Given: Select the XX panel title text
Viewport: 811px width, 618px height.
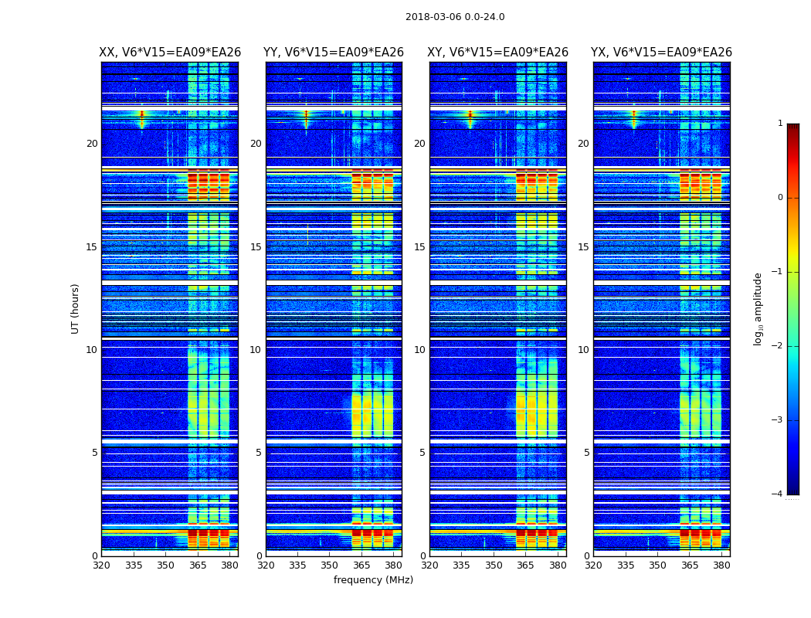Looking at the screenshot, I should [170, 53].
